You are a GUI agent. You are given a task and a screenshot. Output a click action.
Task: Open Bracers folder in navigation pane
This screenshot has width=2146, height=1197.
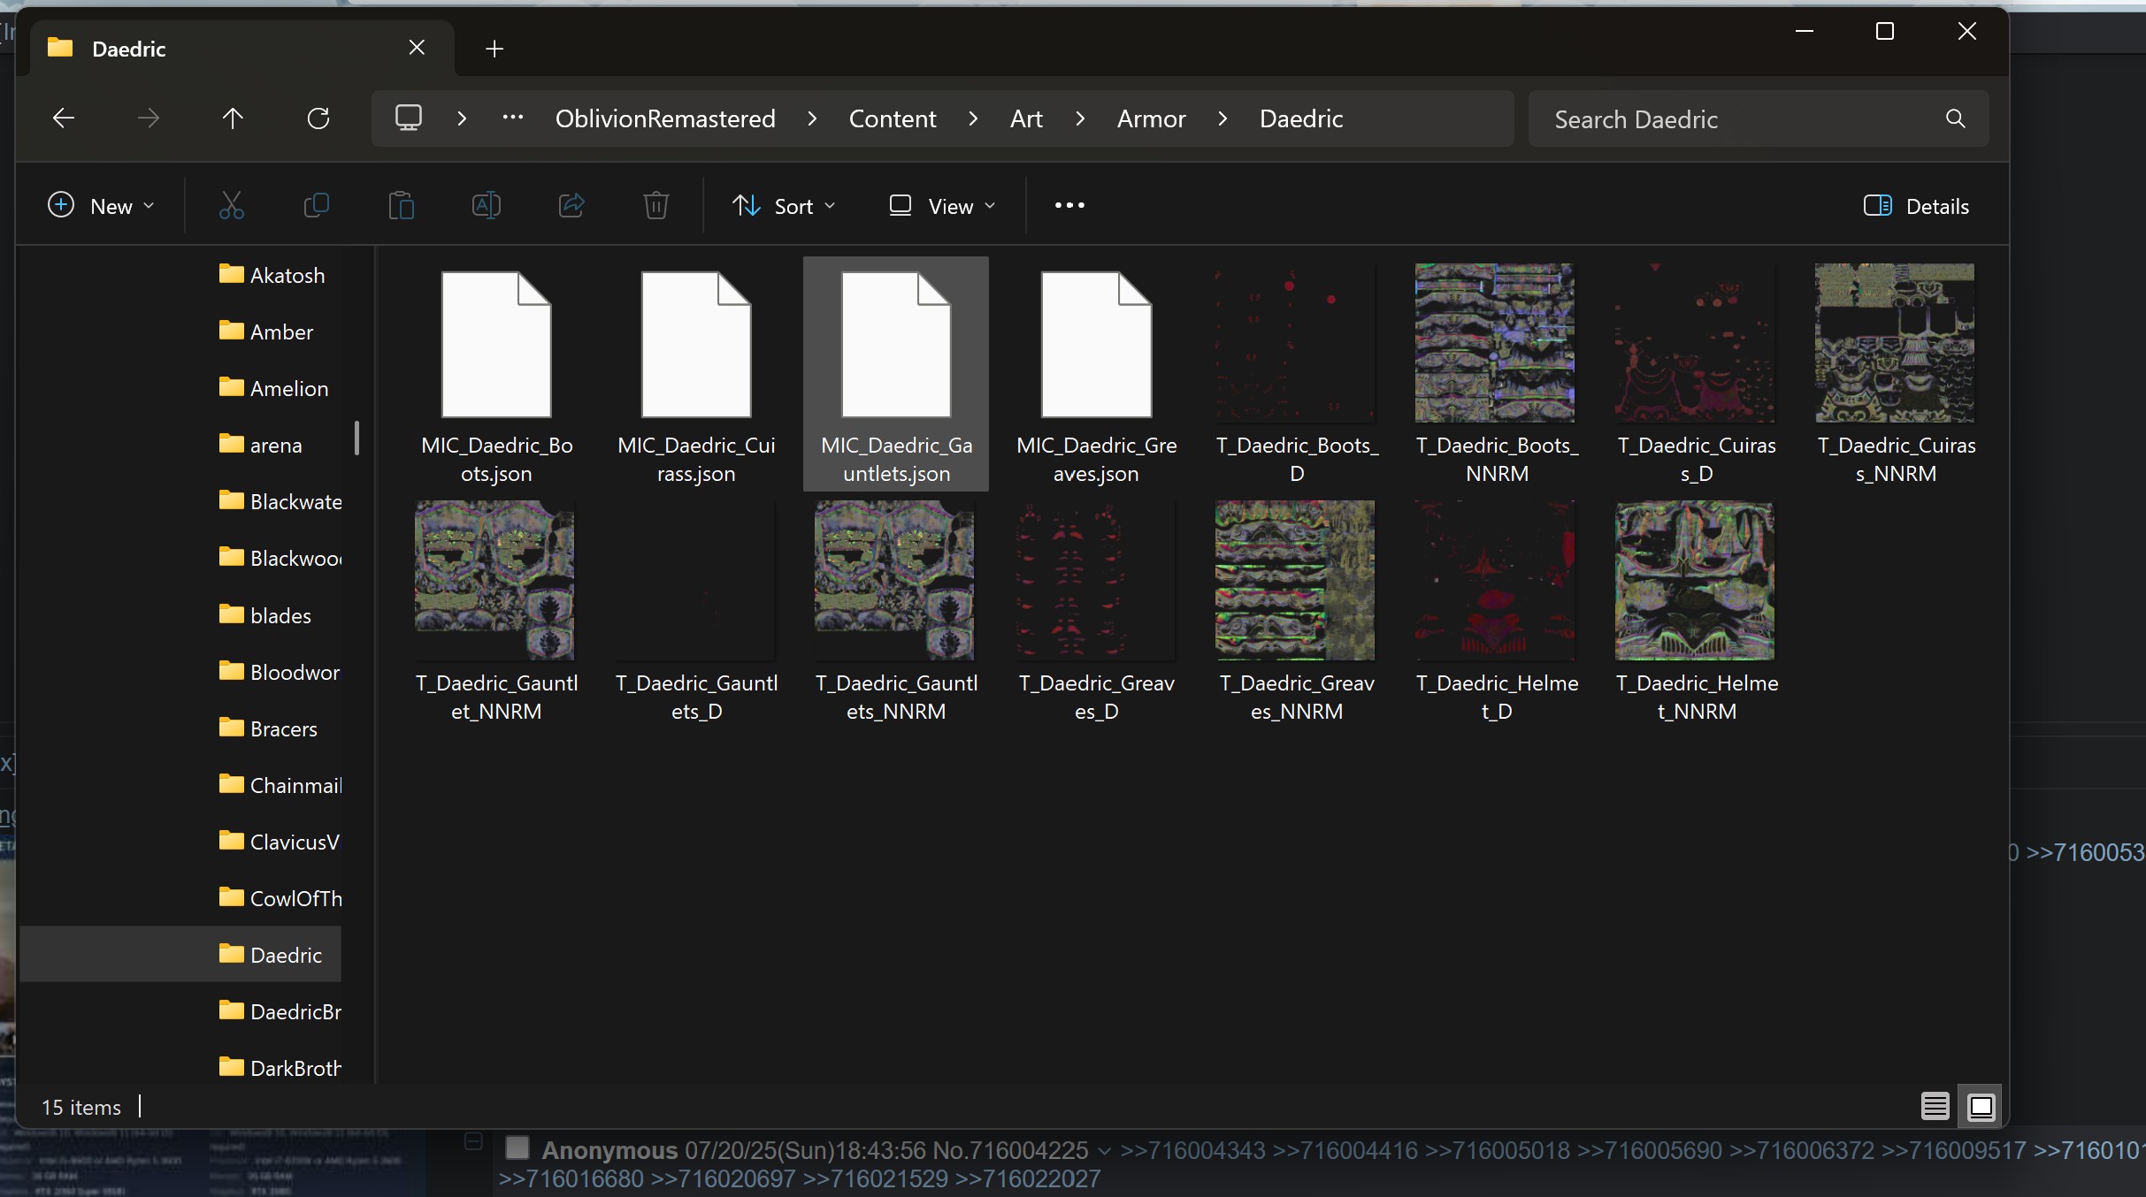click(267, 728)
